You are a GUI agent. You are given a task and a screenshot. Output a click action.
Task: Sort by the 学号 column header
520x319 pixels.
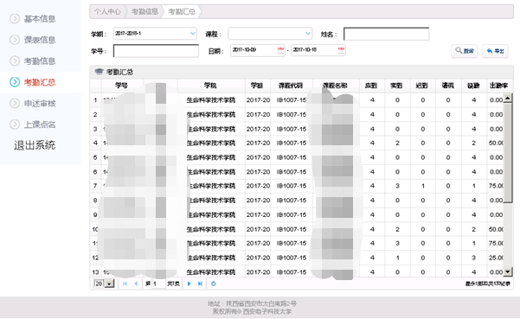(121, 86)
